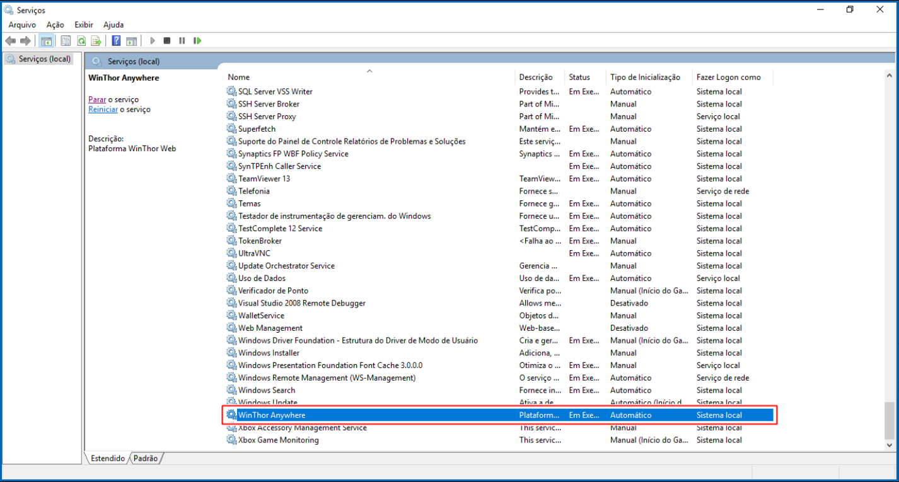
Task: Select the Update Orchestrator Service row
Action: 499,266
